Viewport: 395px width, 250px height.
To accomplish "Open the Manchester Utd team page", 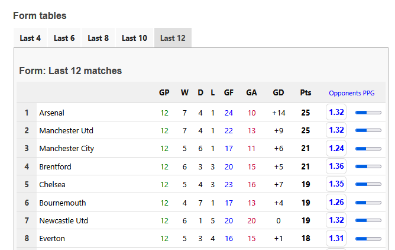I will (66, 130).
